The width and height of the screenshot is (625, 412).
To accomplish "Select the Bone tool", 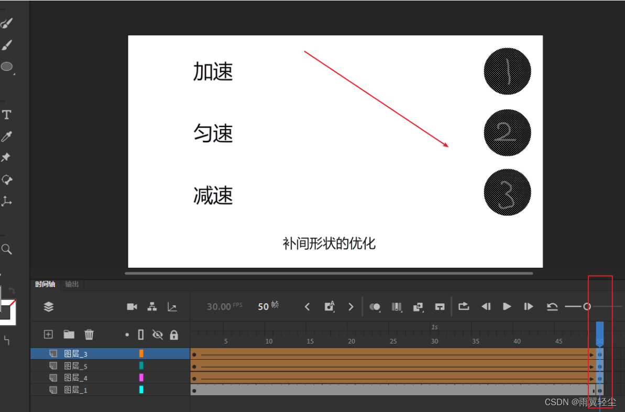I will tap(7, 179).
